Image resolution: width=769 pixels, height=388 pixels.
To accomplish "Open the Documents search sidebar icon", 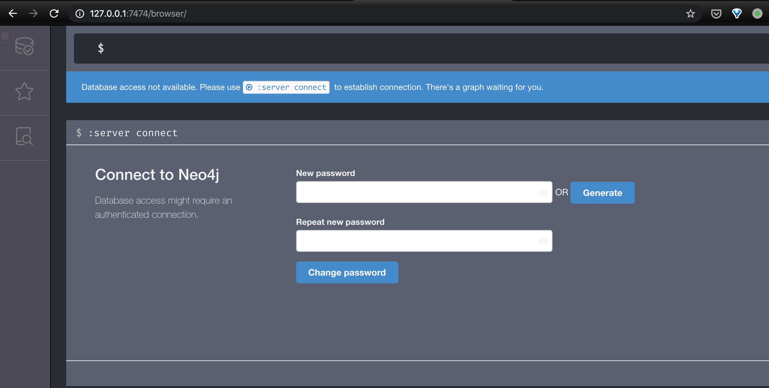I will (24, 136).
